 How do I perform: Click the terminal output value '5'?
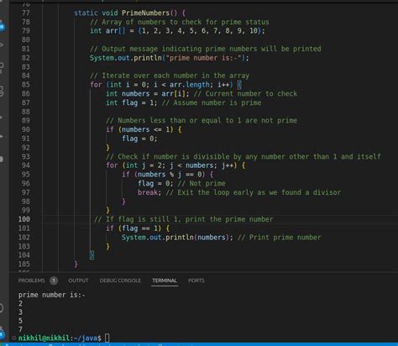click(20, 321)
